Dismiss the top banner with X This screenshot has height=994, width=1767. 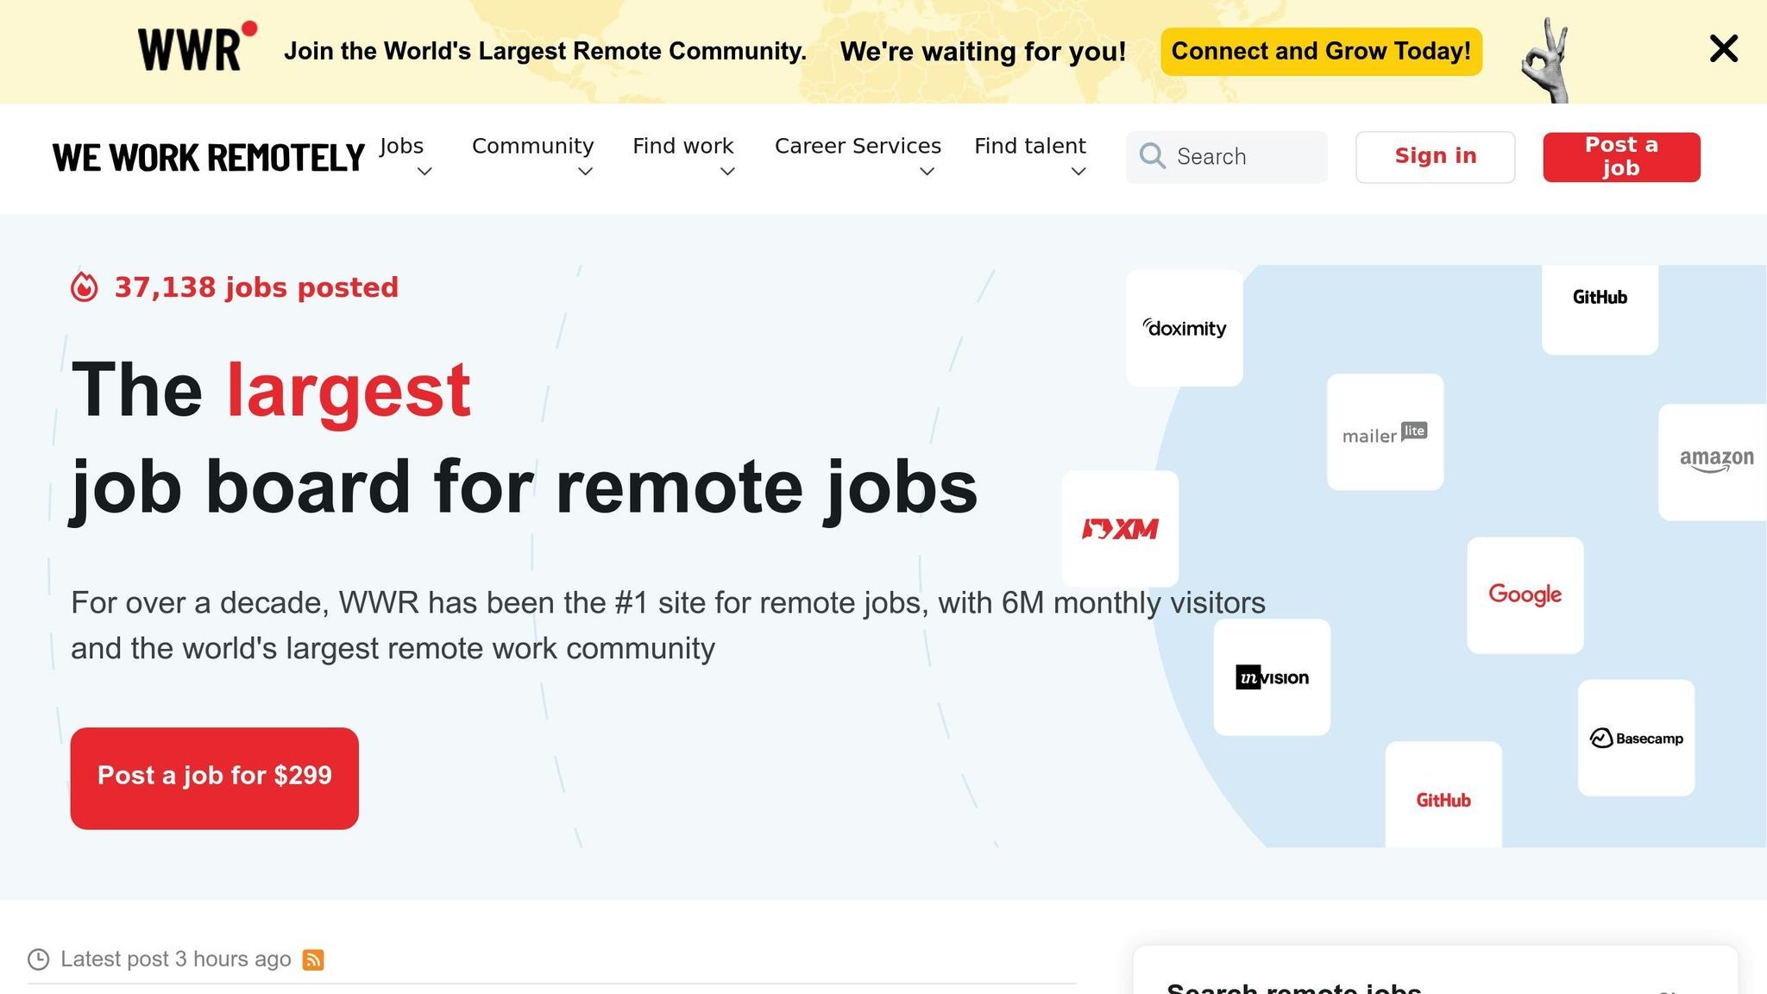[1723, 49]
